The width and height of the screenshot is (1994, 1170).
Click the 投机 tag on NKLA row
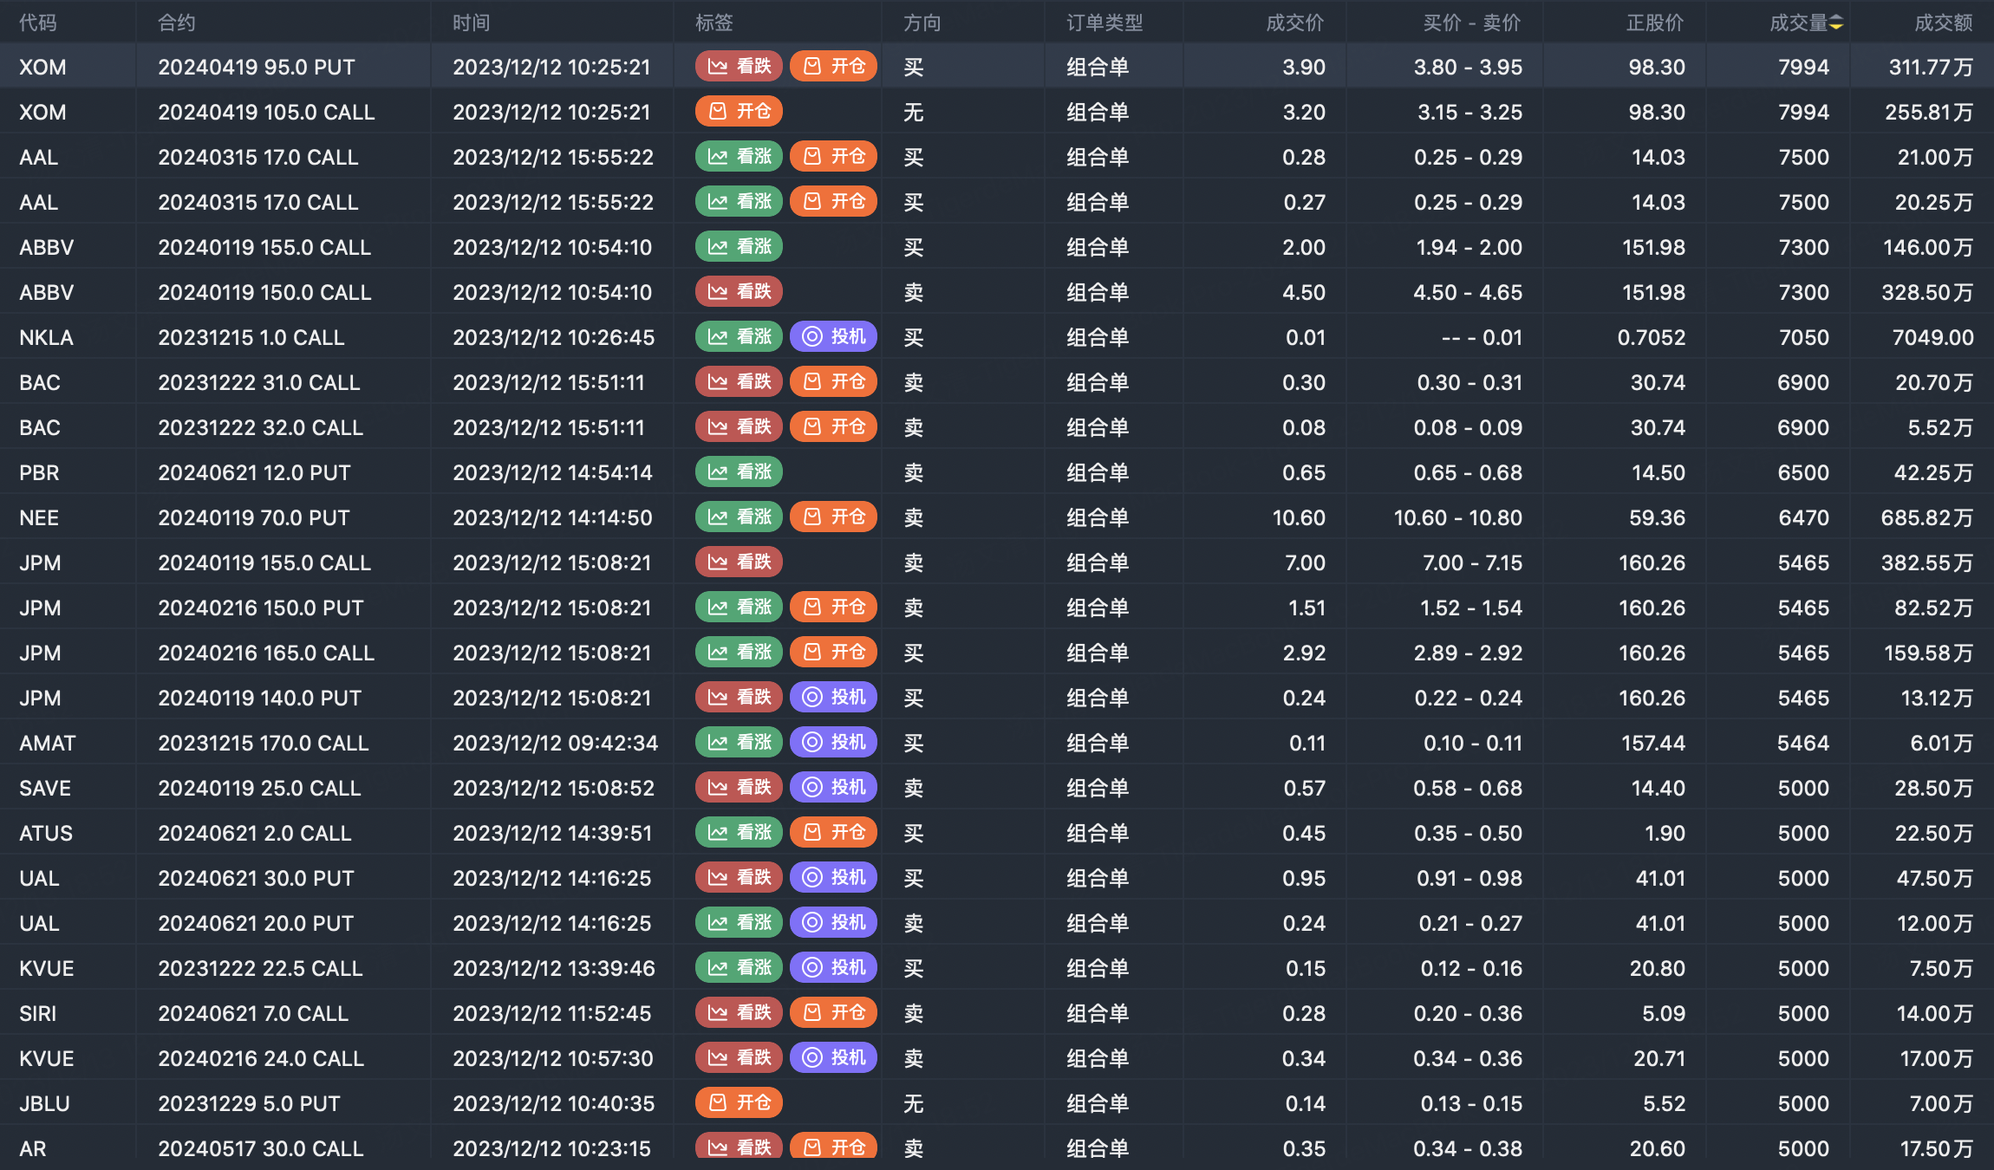833,337
